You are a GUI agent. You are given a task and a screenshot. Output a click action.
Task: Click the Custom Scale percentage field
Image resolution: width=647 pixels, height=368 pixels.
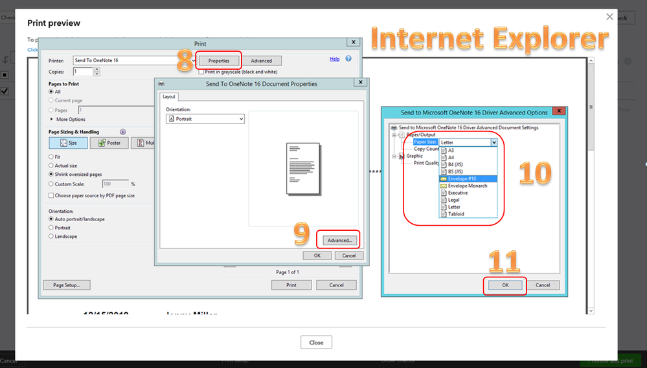pos(115,184)
